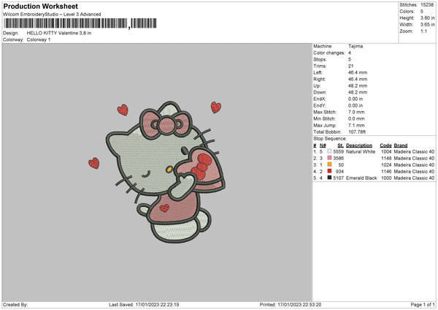Click 'Wilcom EmbroideryStudio – Level 3 Advanced' text

point(52,15)
